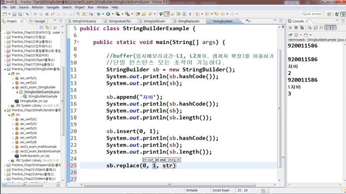Expand the Practice_Chap17 project
Viewport: 346px width, 194px height.
pyautogui.click(x=5, y=65)
